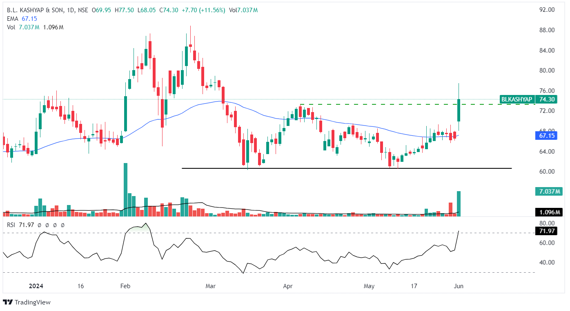Select the Vol indicator legend at top left
The height and width of the screenshot is (311, 570).
(x=11, y=27)
